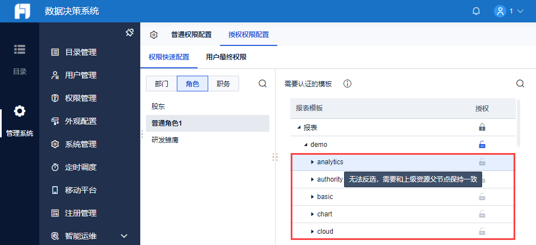This screenshot has width=536, height=245.
Task: Toggle the lock for 报表 row
Action: pos(482,127)
